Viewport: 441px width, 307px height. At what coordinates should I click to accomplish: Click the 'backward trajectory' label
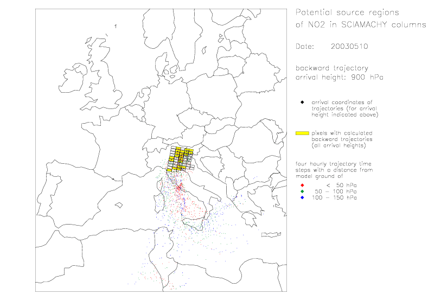click(x=331, y=68)
